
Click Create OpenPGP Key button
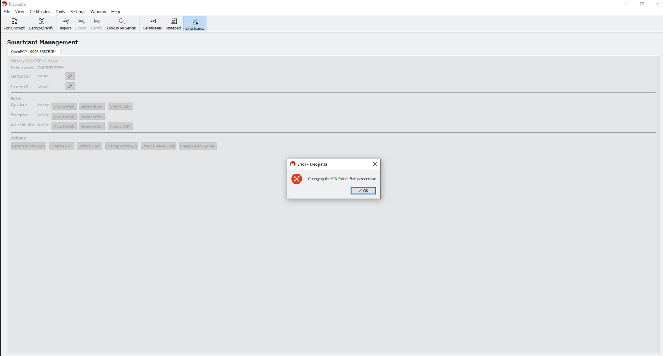[x=198, y=146]
